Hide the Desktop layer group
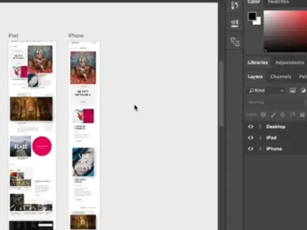 click(x=251, y=127)
